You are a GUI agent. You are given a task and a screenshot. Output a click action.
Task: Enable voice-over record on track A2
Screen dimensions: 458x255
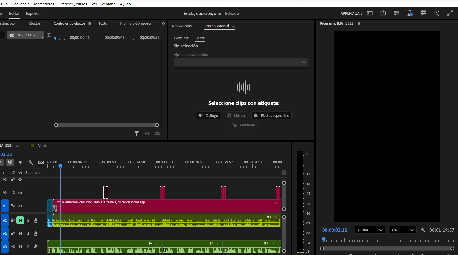coord(36,234)
